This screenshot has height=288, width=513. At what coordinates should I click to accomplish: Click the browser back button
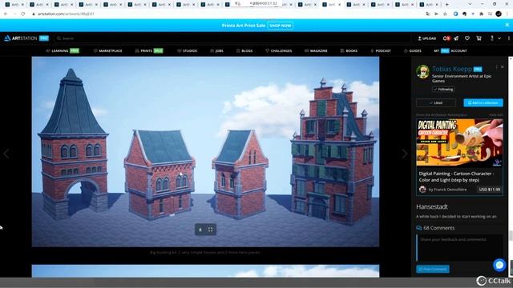click(x=6, y=14)
